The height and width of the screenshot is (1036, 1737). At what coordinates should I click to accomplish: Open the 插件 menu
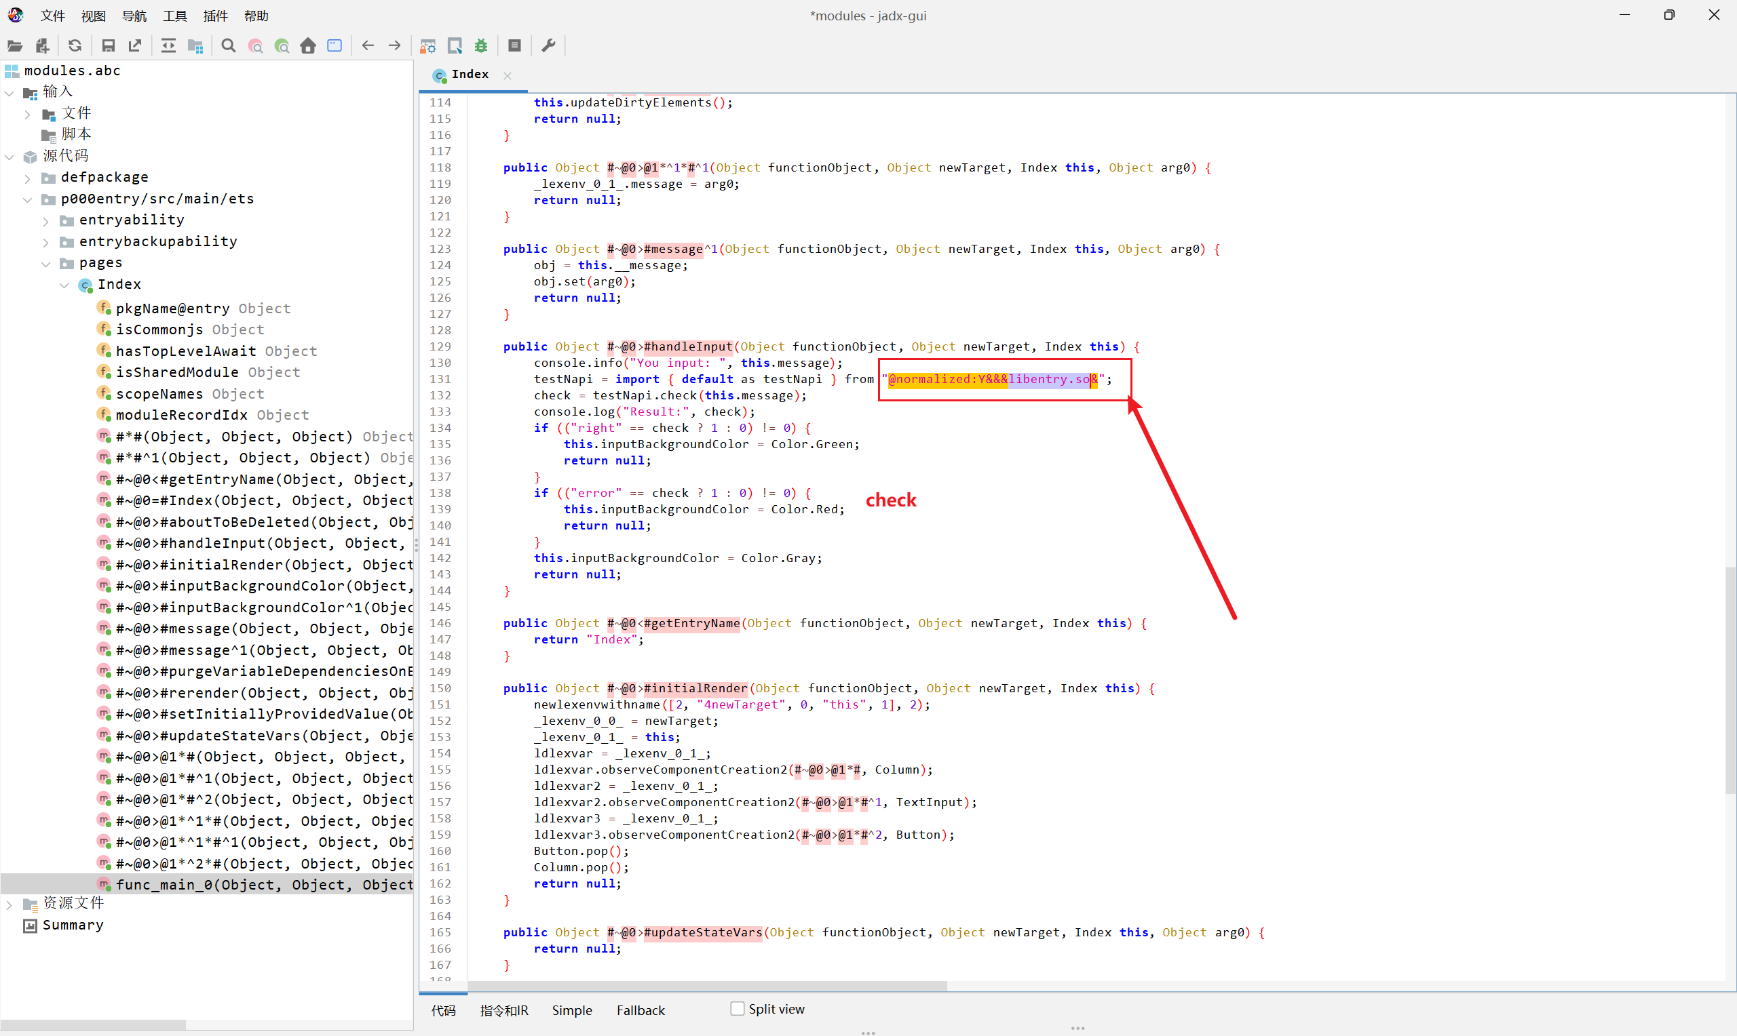tap(215, 16)
